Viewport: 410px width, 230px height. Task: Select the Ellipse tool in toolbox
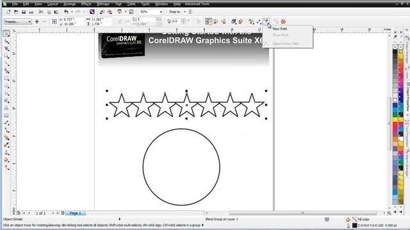coord(6,86)
